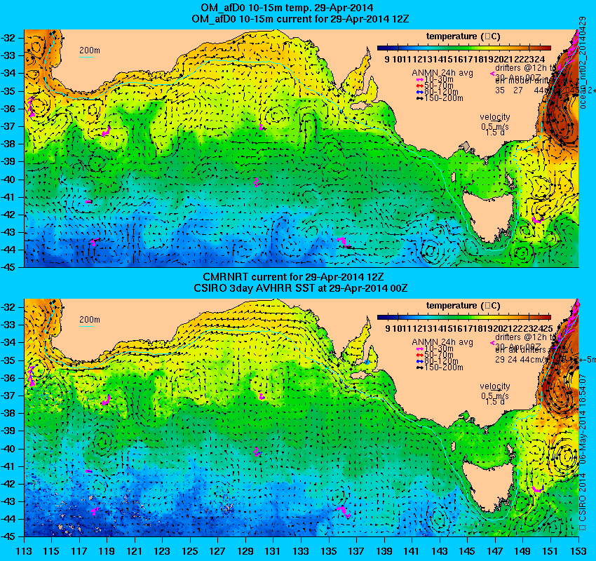Click 'OM_afD0 10-15m temp. 29-Apr-2014' title
The height and width of the screenshot is (561, 596).
(x=287, y=8)
